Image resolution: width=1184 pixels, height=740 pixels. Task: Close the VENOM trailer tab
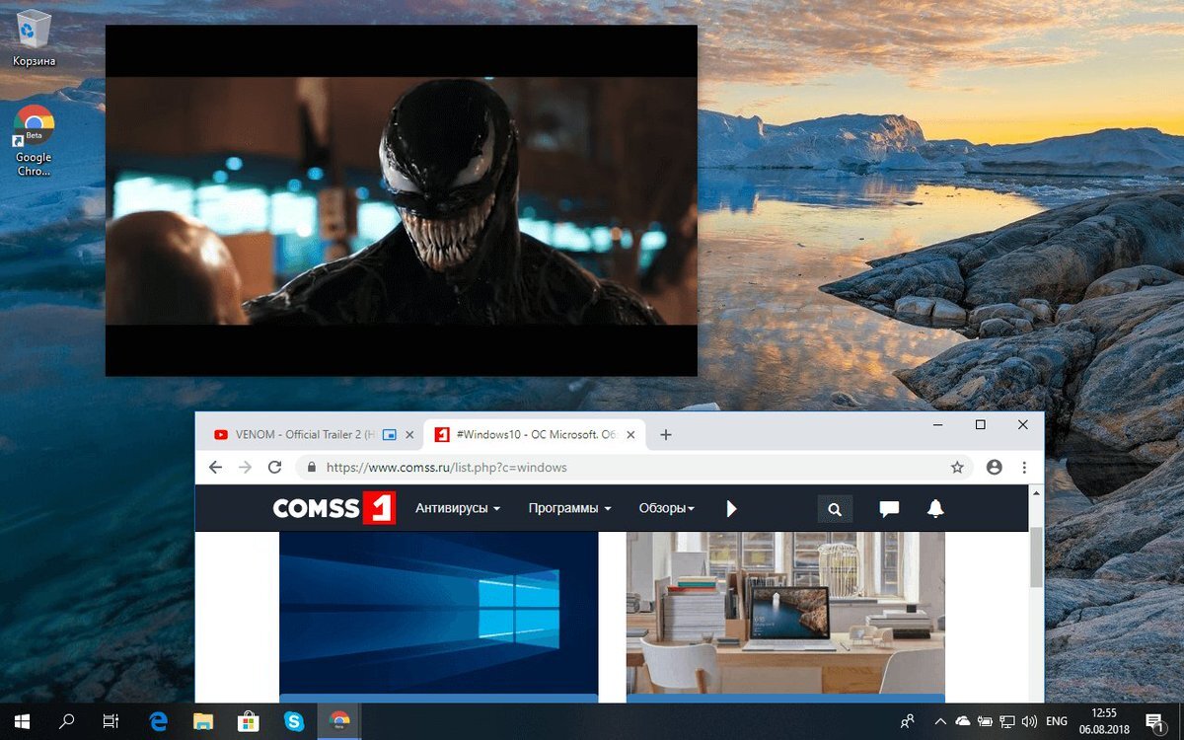coord(410,435)
